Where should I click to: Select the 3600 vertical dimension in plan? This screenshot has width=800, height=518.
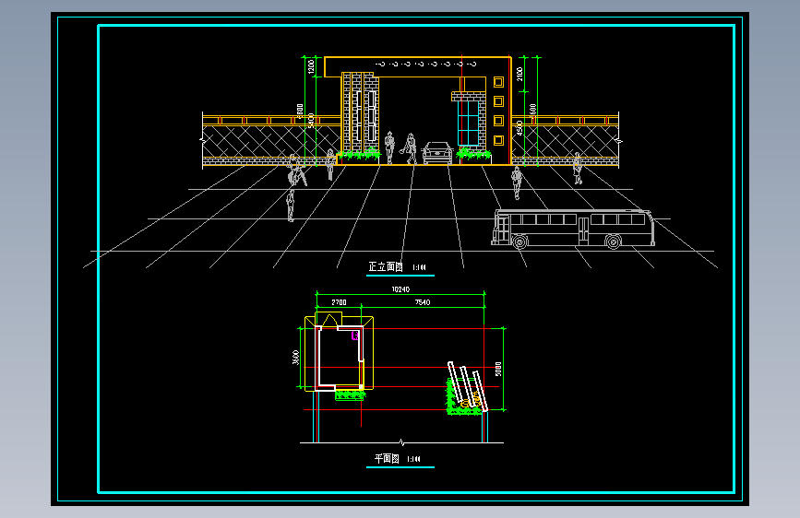click(295, 357)
